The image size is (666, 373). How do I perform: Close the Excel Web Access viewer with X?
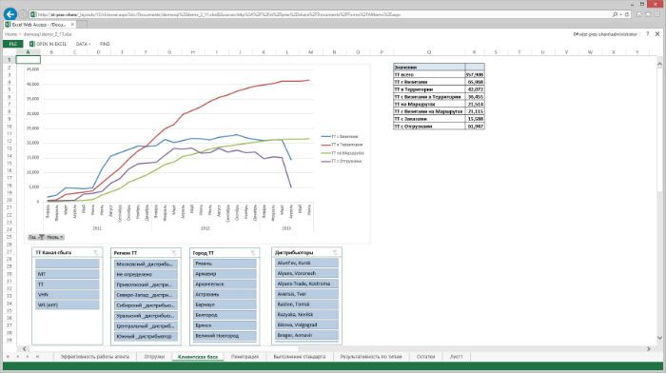(657, 34)
